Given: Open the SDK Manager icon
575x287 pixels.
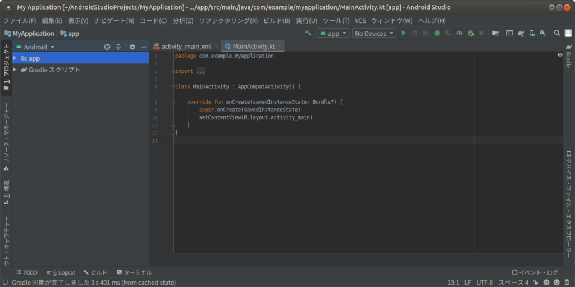Looking at the screenshot, I should [x=543, y=33].
